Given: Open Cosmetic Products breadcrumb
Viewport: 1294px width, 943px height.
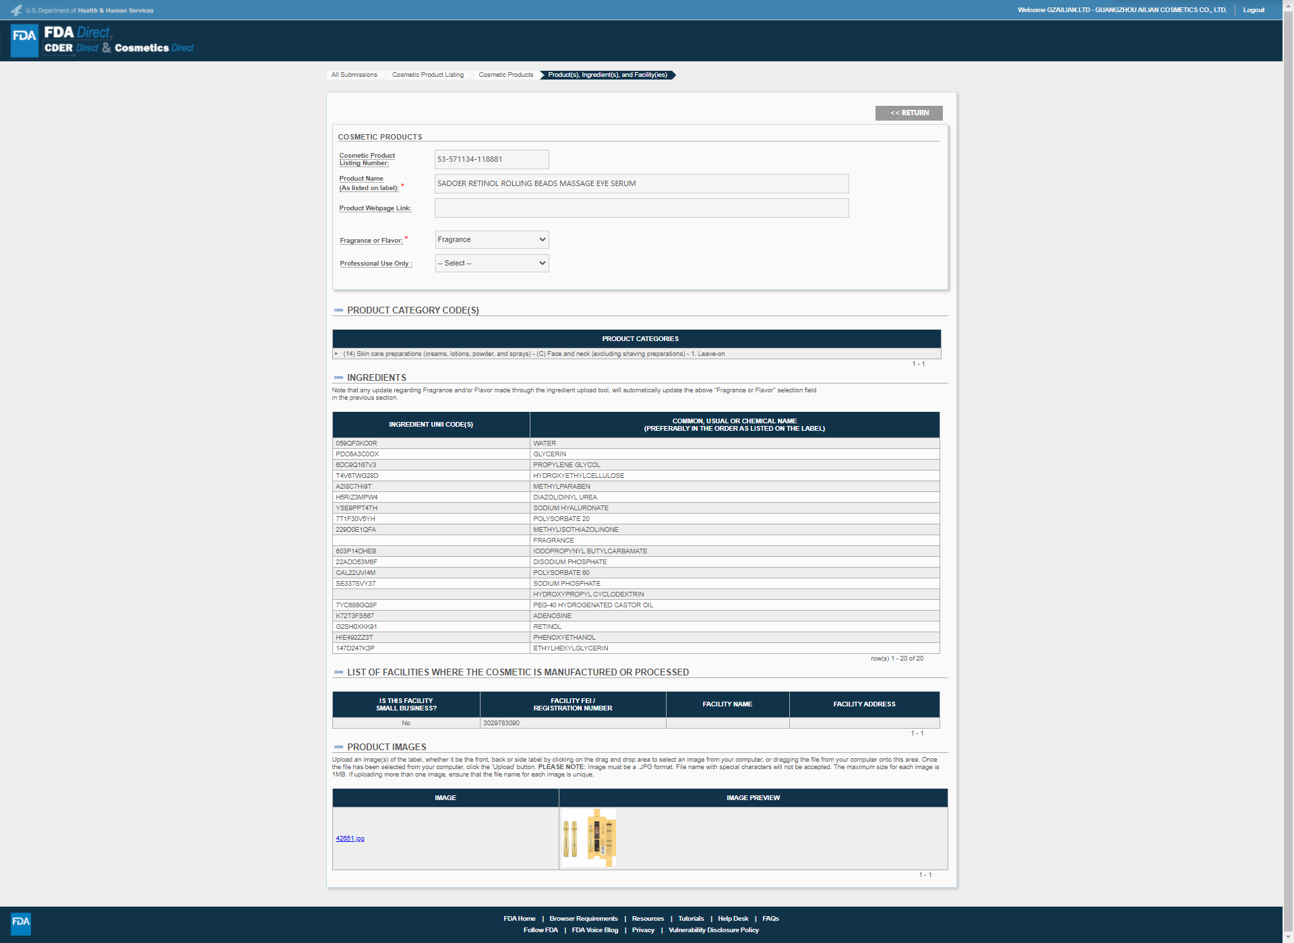Looking at the screenshot, I should [505, 75].
